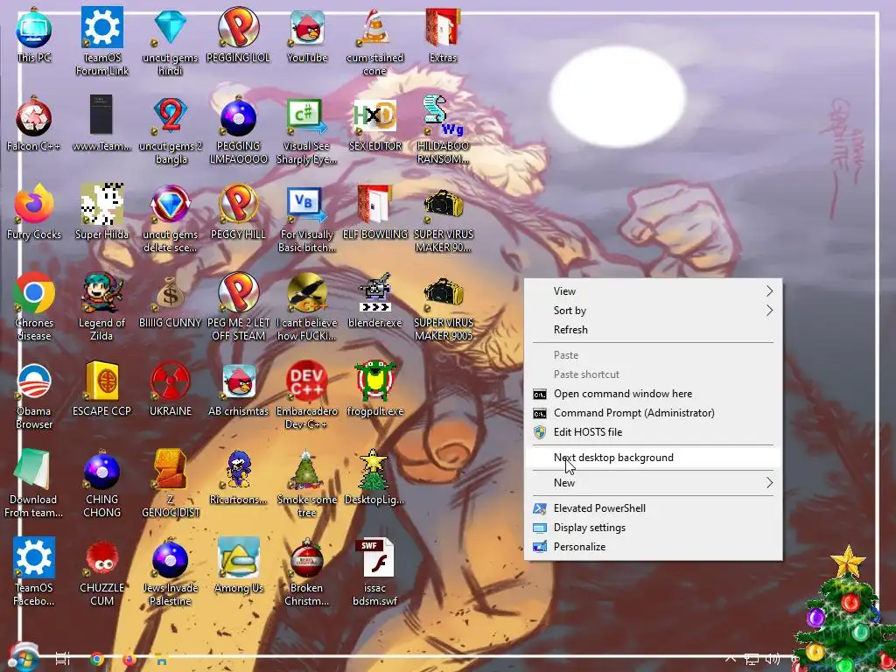The width and height of the screenshot is (896, 672).
Task: Launch Firefox from the taskbar
Action: [129, 659]
